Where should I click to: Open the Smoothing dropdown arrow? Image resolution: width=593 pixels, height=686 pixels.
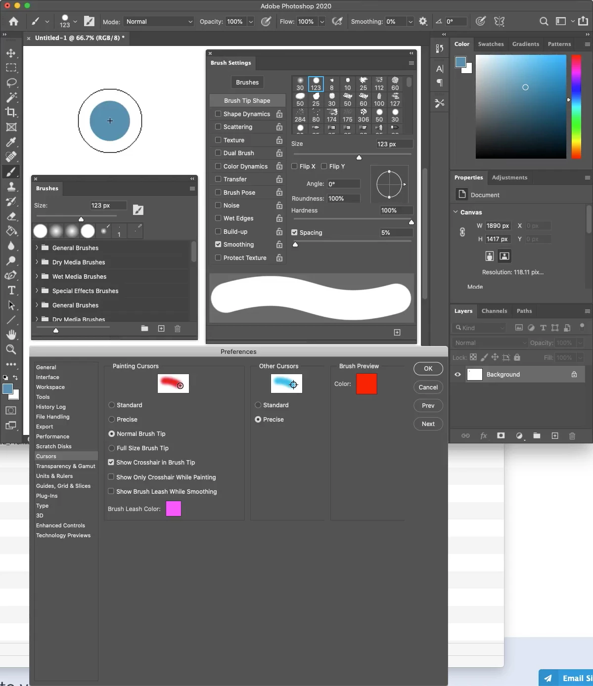coord(410,21)
